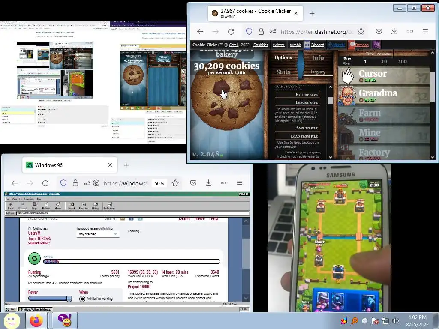Open the Options panel in Cookie Clicker
The width and height of the screenshot is (439, 329).
tap(283, 58)
